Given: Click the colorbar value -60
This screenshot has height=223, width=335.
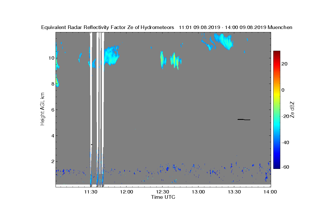Looking at the screenshot, I should [285, 167].
